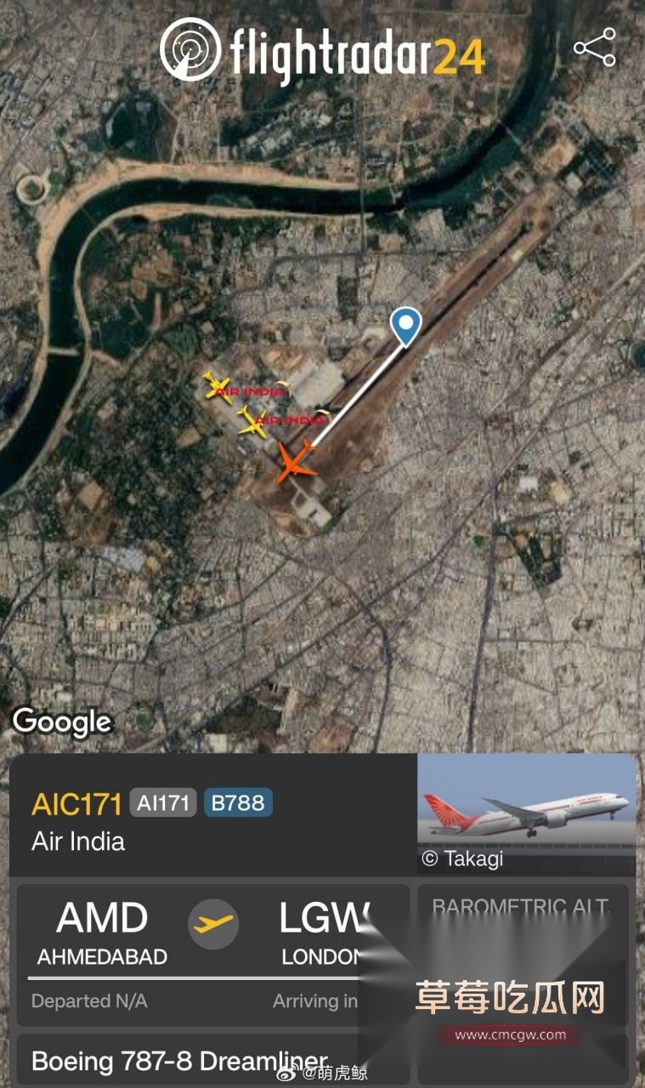Tap the white flight trail line on runway

[358, 395]
